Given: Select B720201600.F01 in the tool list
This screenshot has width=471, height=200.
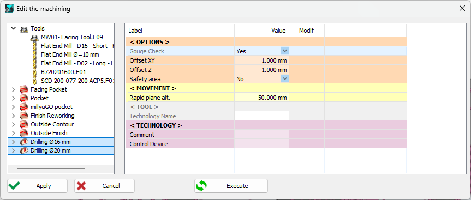Looking at the screenshot, I should pos(61,72).
